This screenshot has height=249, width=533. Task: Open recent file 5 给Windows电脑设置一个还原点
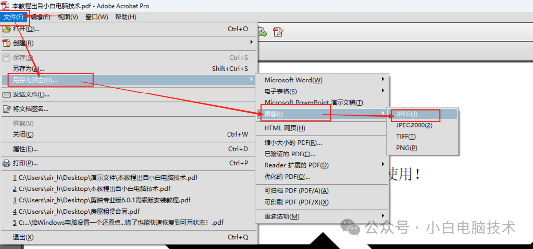point(129,223)
